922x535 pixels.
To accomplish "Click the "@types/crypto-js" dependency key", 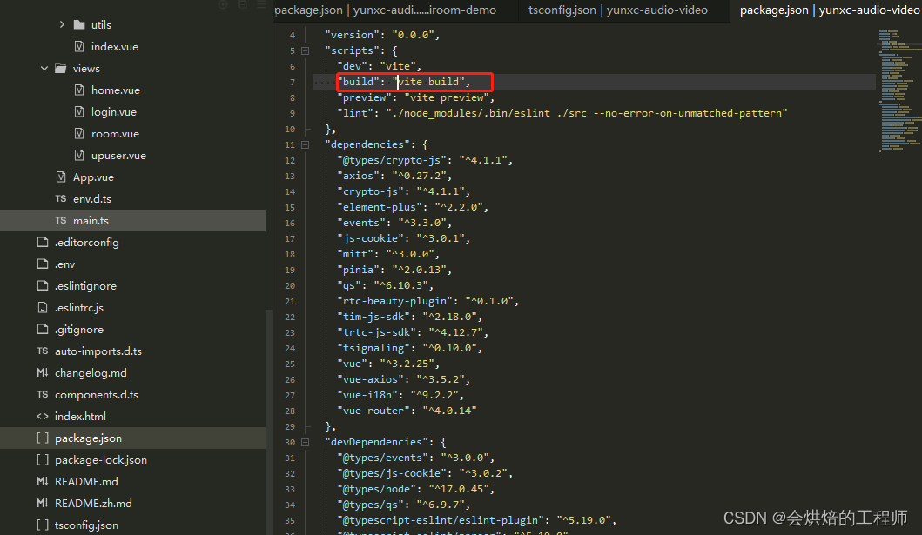I will 392,160.
